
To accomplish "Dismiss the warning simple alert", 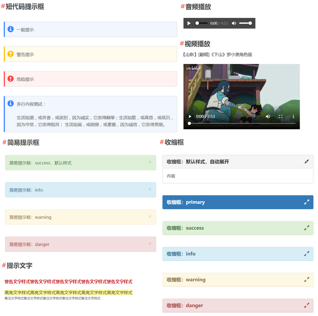I will tap(149, 217).
